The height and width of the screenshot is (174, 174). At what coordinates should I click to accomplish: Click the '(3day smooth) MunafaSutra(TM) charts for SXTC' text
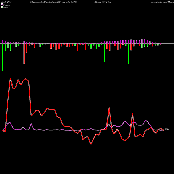[x=53, y=2]
